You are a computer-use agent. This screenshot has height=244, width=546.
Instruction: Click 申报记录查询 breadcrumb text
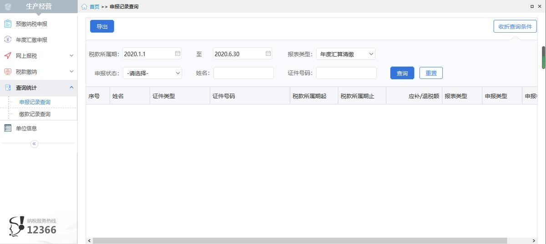pos(124,7)
